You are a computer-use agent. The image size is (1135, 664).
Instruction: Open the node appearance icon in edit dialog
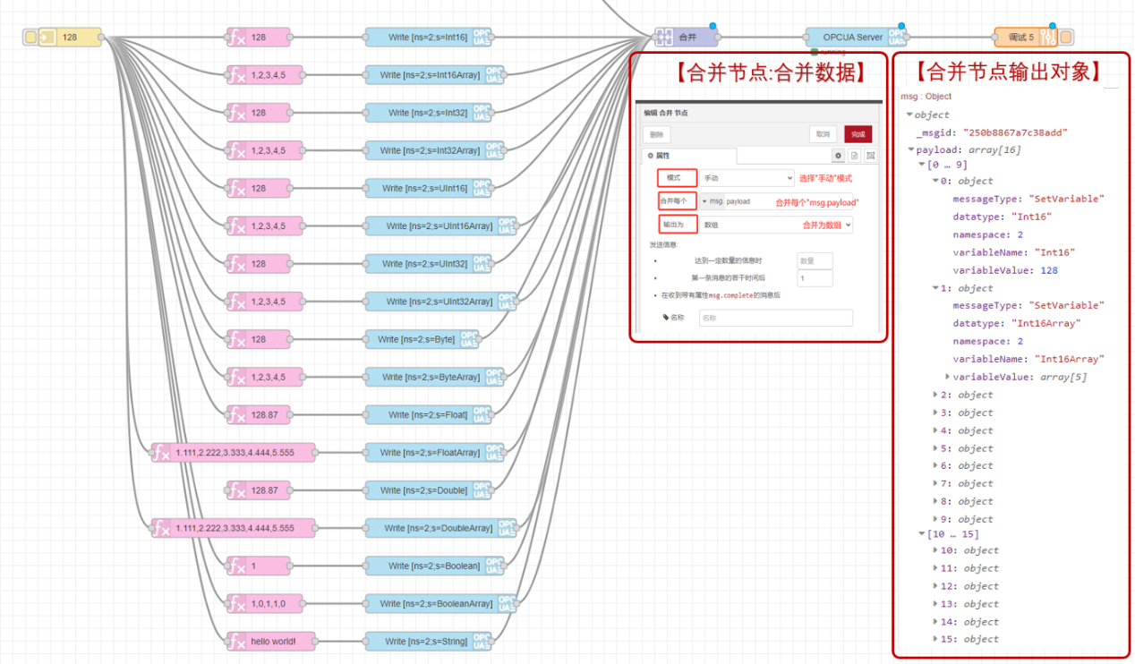pyautogui.click(x=870, y=156)
